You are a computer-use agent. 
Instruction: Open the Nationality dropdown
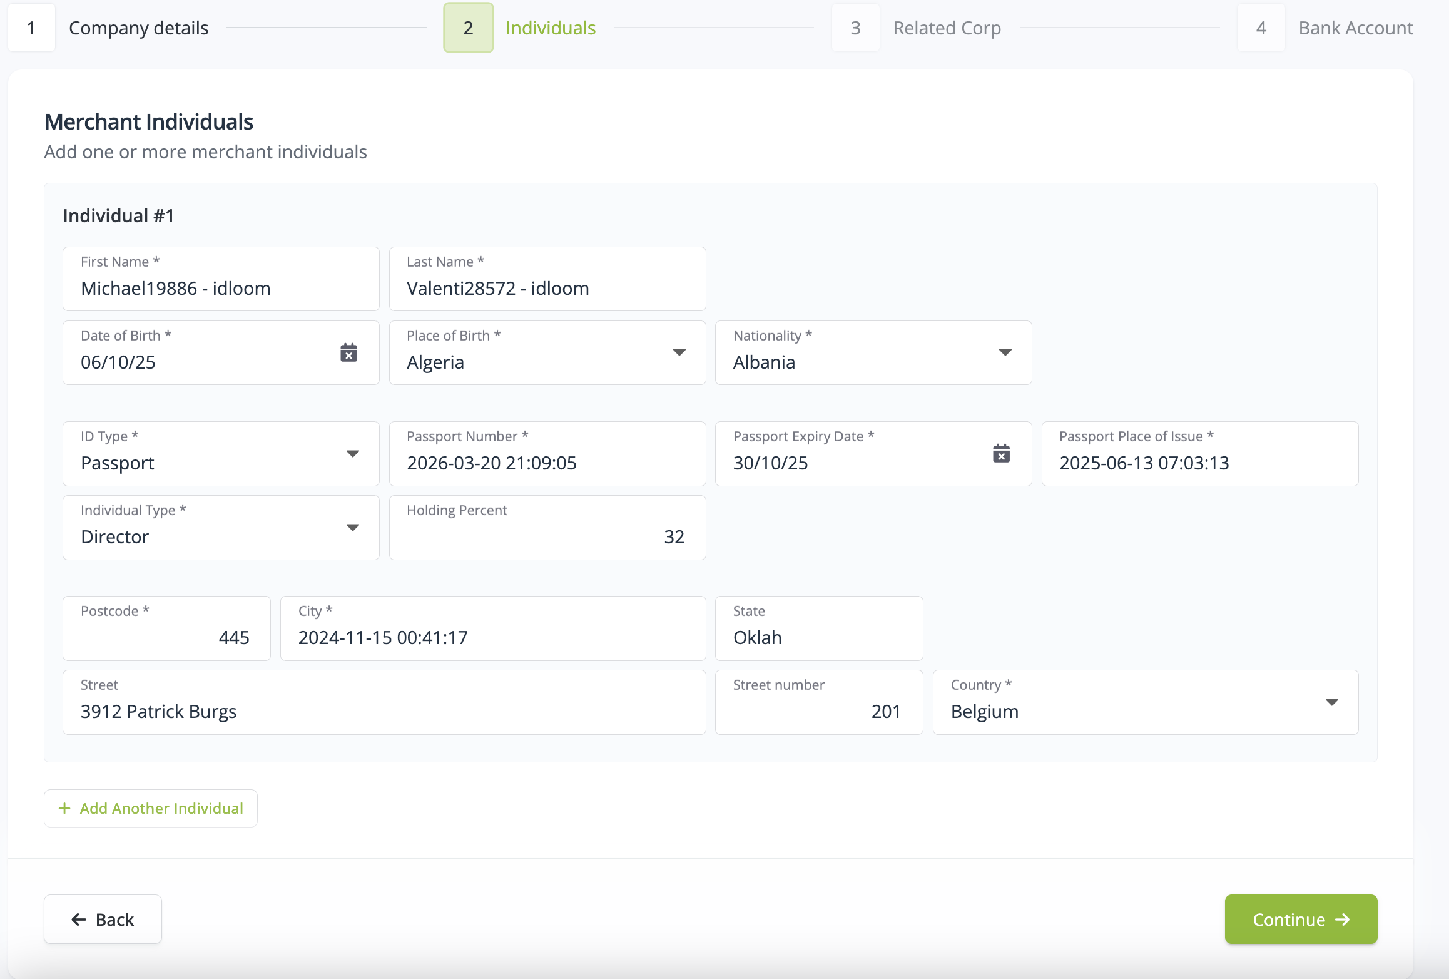(1005, 352)
